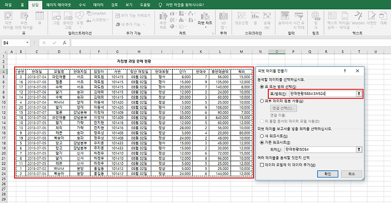
Task: Collapse dialog via 표/범위 range picker icon
Action: pos(359,94)
